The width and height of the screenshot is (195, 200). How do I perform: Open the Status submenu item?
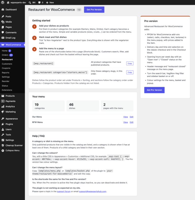[x=5, y=86]
